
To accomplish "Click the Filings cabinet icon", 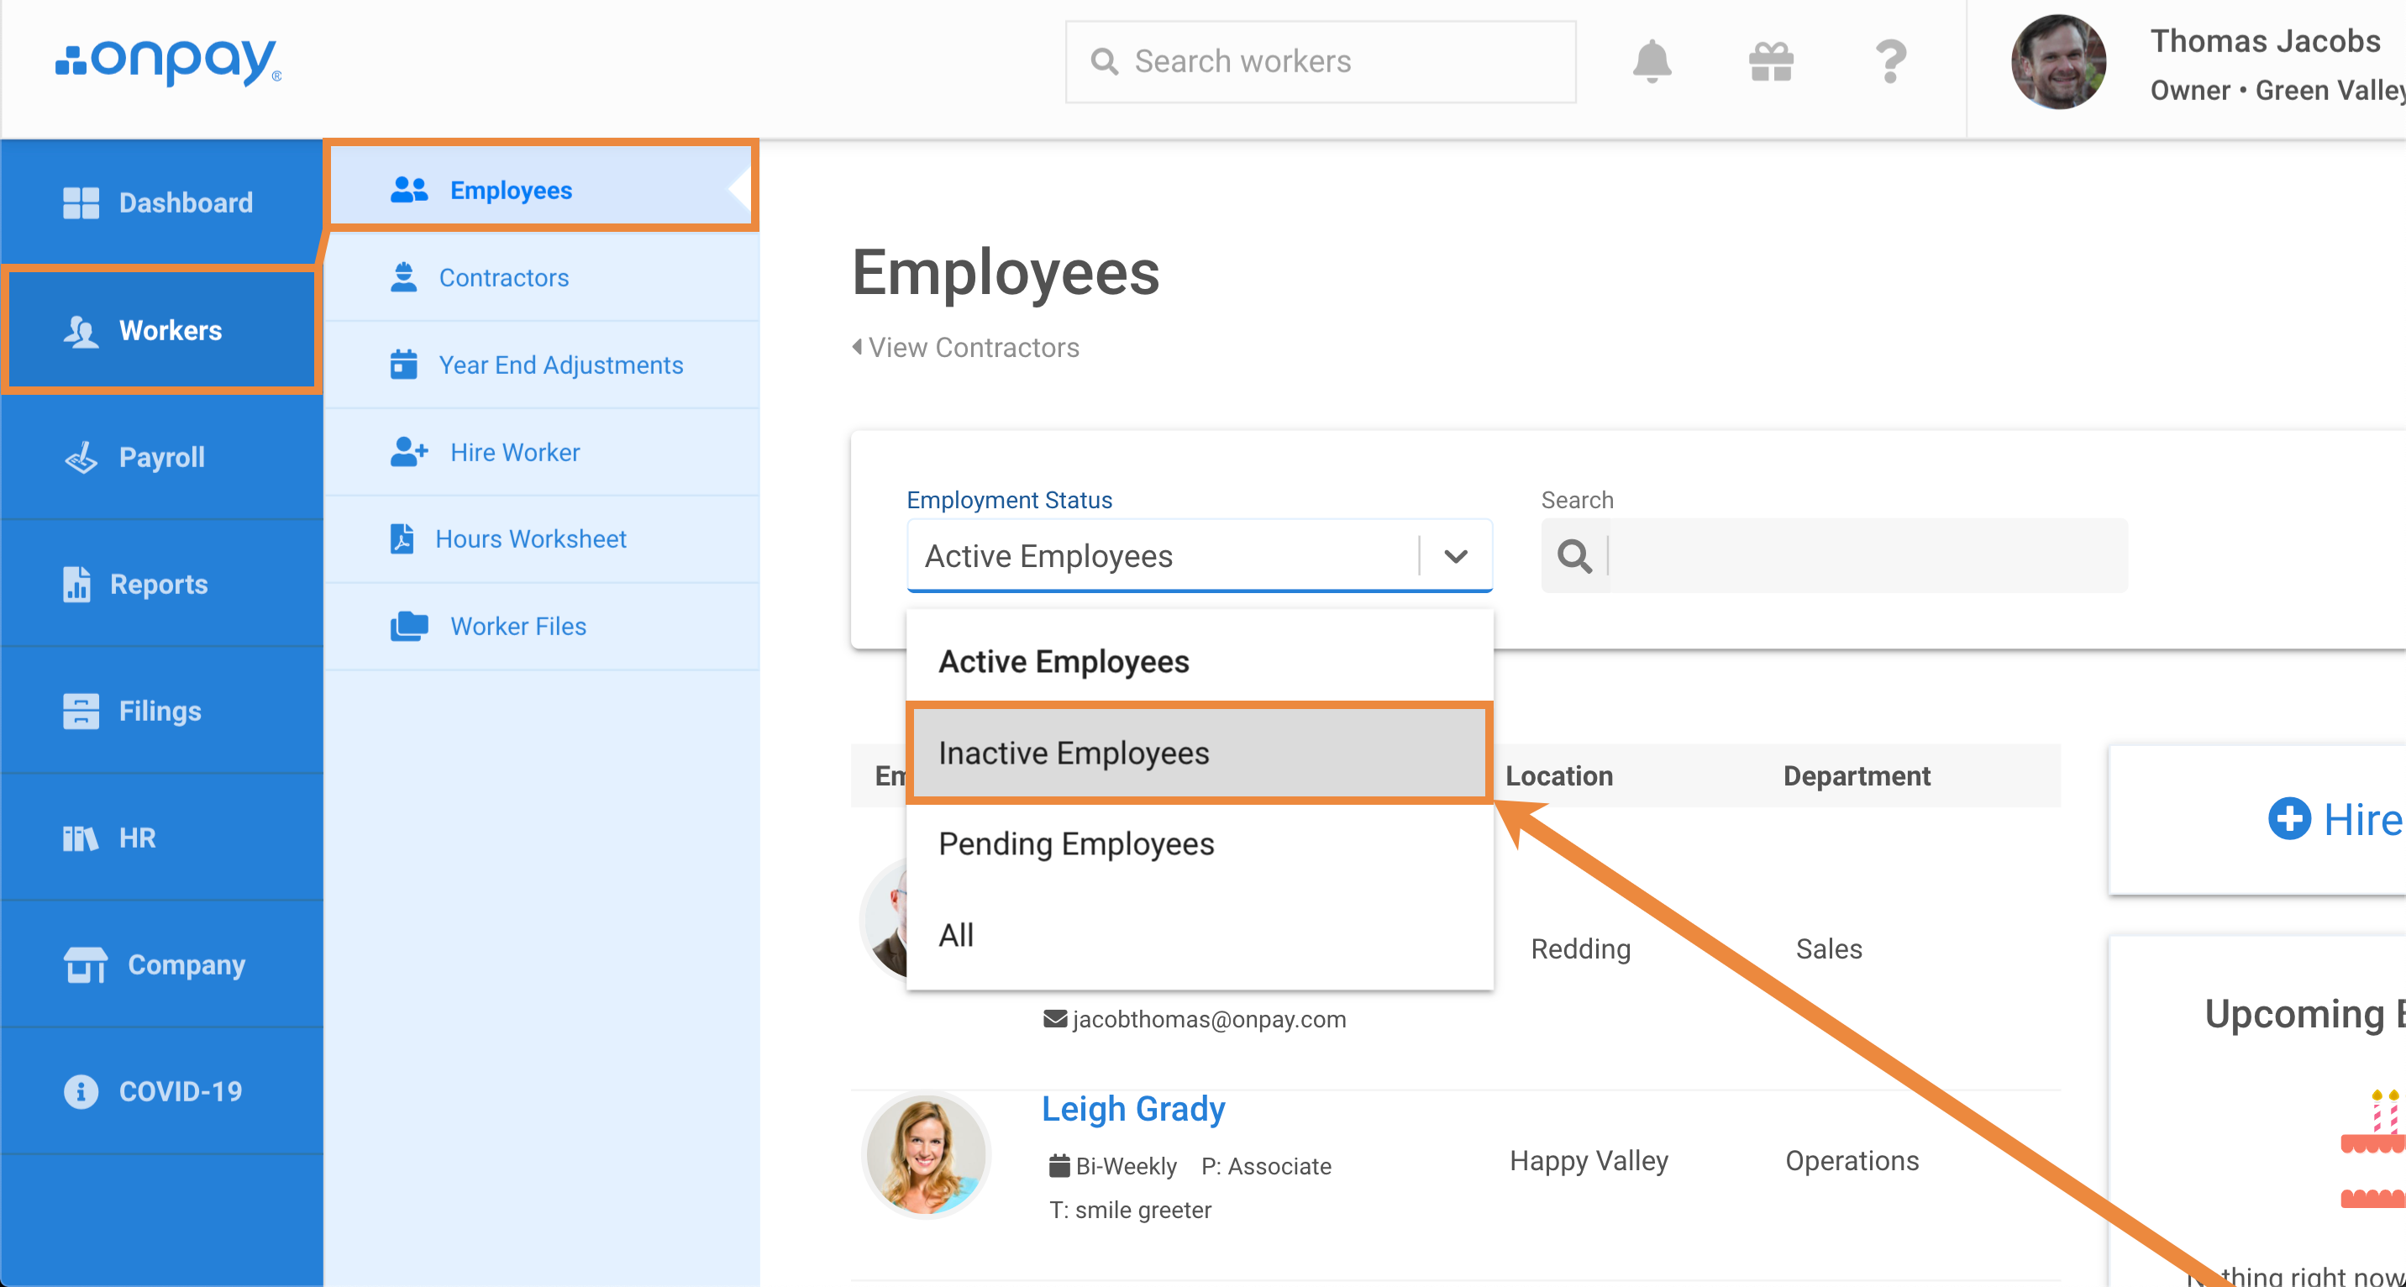I will 81,711.
